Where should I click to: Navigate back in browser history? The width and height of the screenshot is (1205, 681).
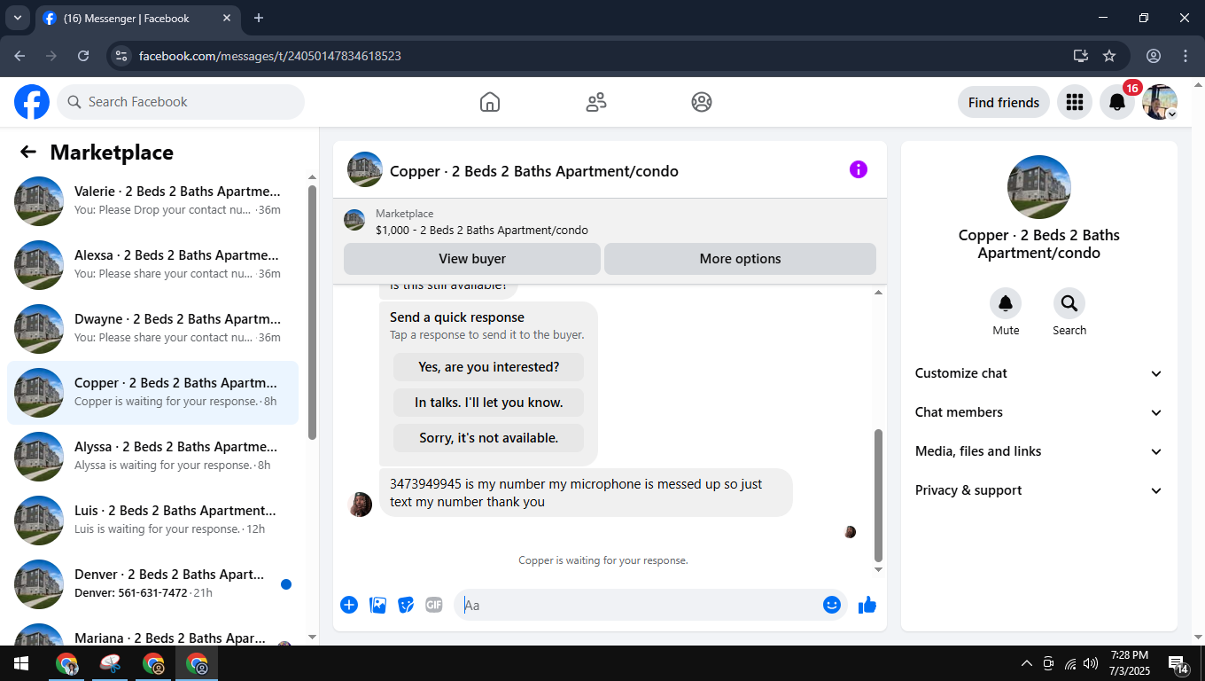point(19,56)
